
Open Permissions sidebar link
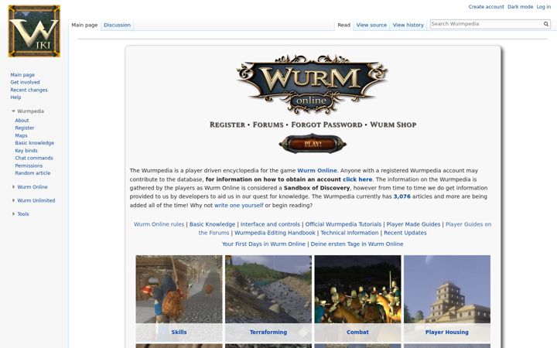click(x=29, y=165)
